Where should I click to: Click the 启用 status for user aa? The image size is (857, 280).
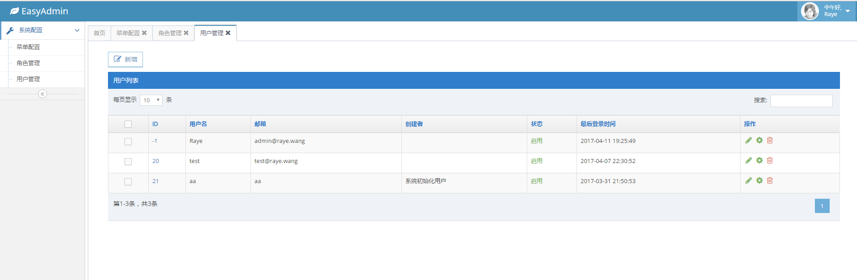pyautogui.click(x=537, y=181)
